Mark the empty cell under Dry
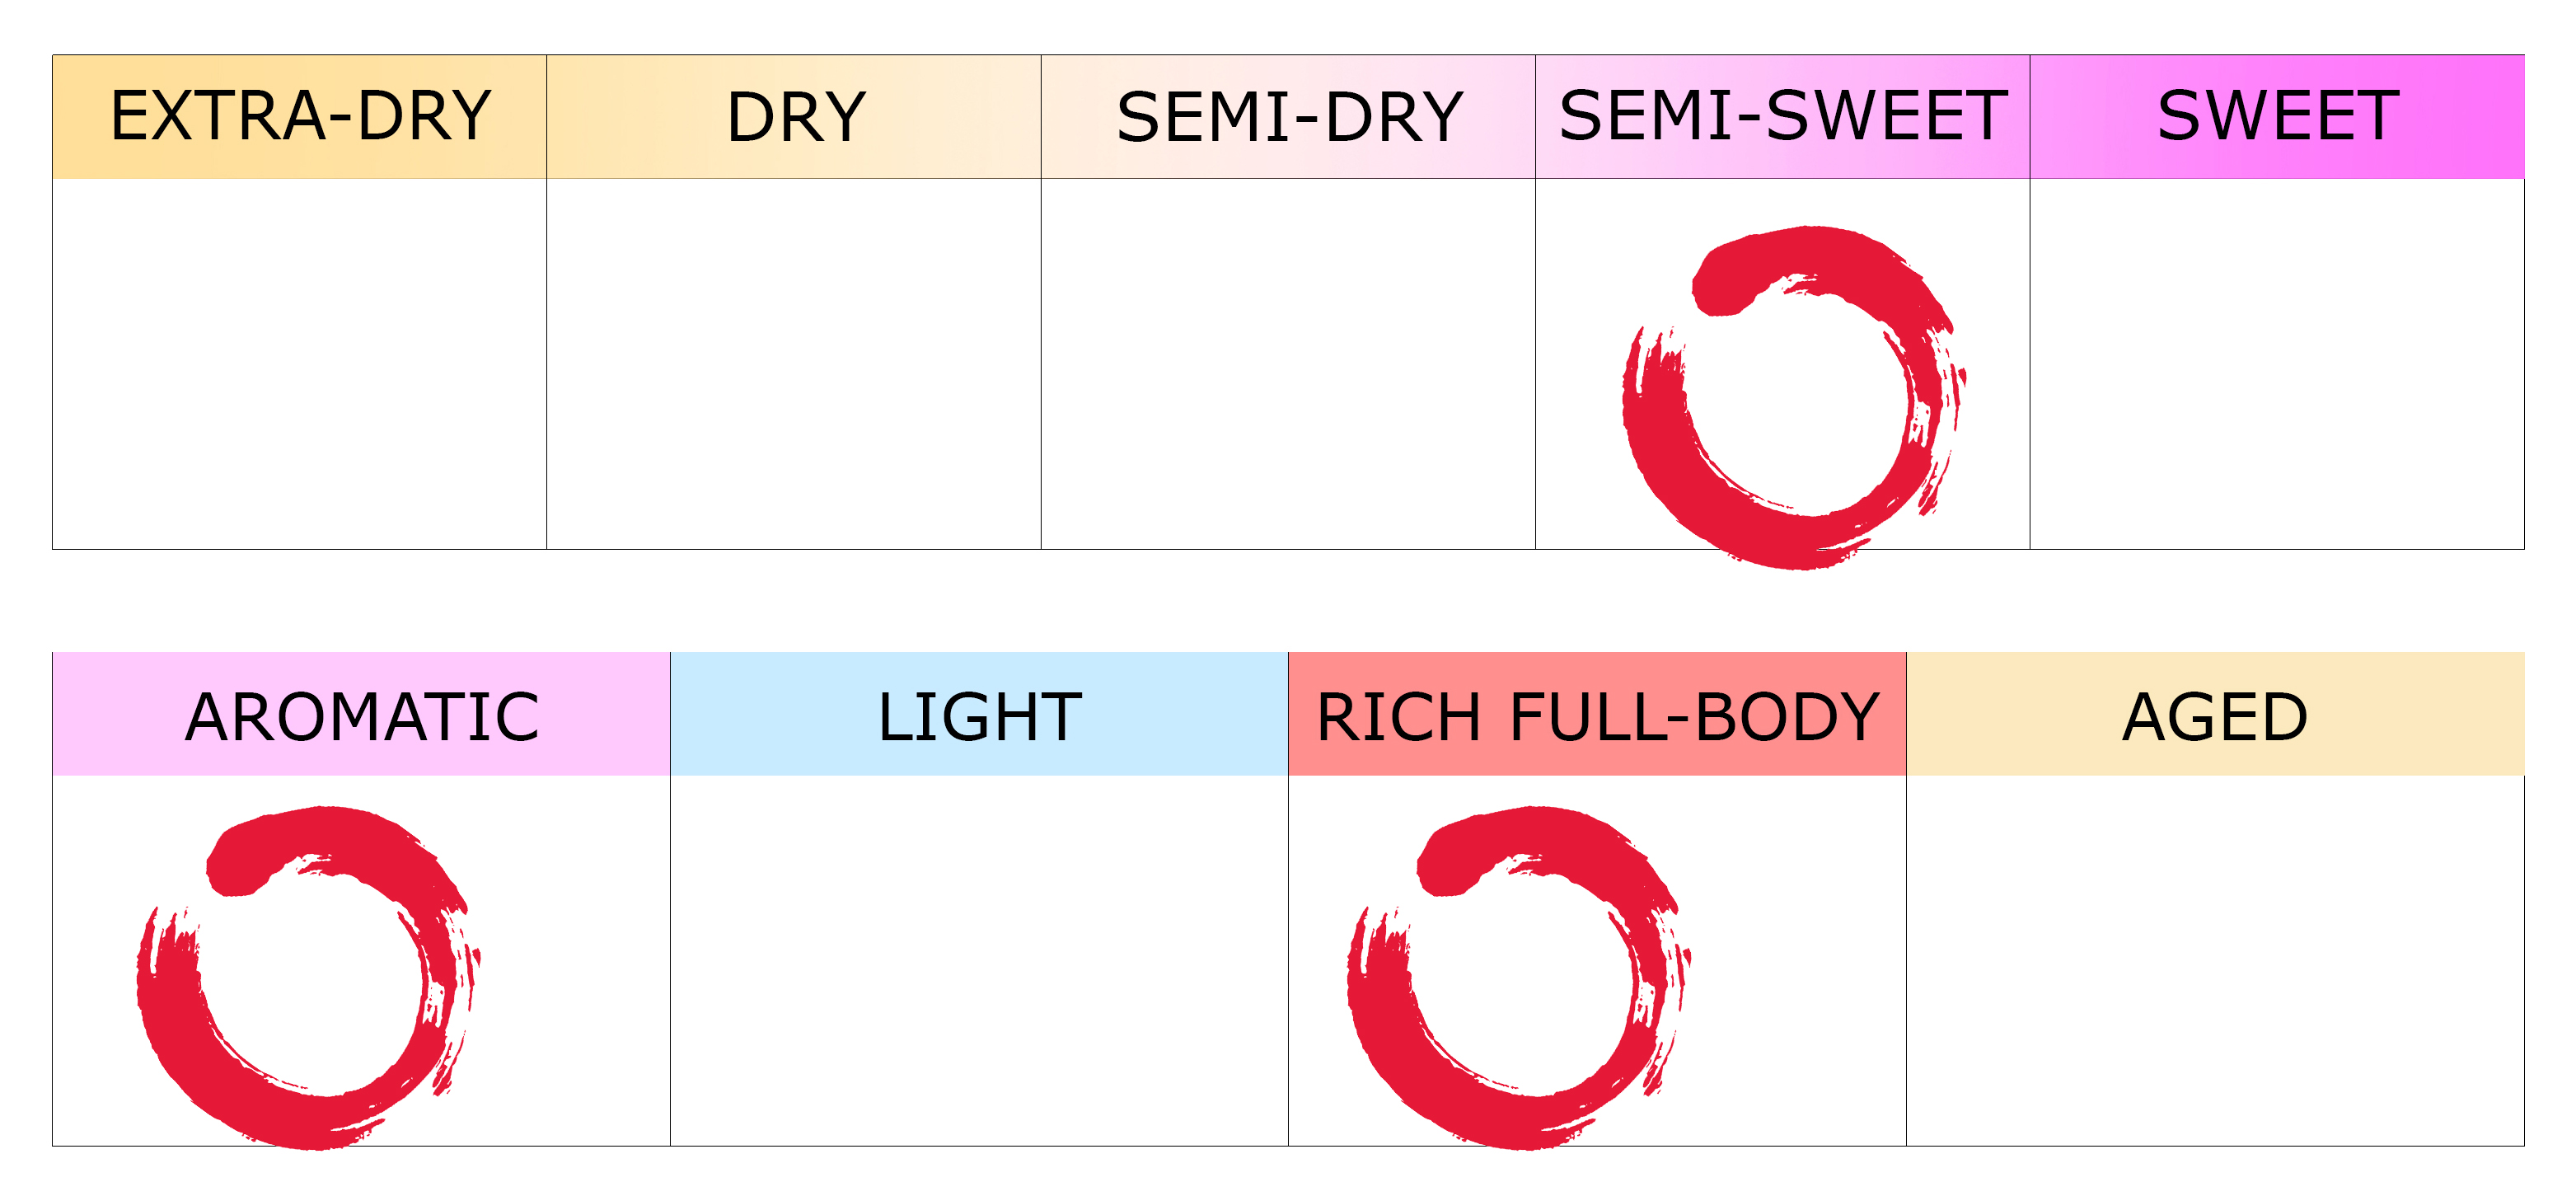The height and width of the screenshot is (1196, 2576). tap(794, 364)
